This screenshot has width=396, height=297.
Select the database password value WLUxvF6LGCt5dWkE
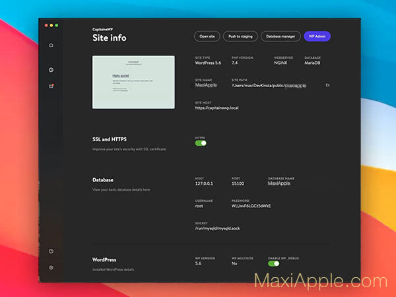tap(251, 206)
